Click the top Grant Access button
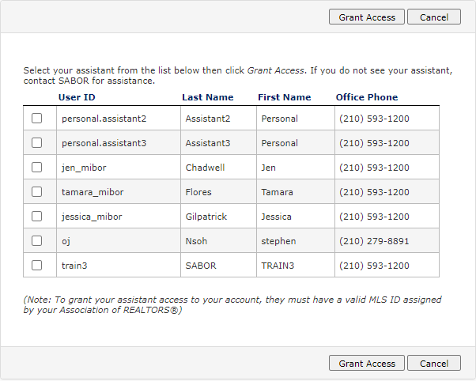 pos(367,17)
